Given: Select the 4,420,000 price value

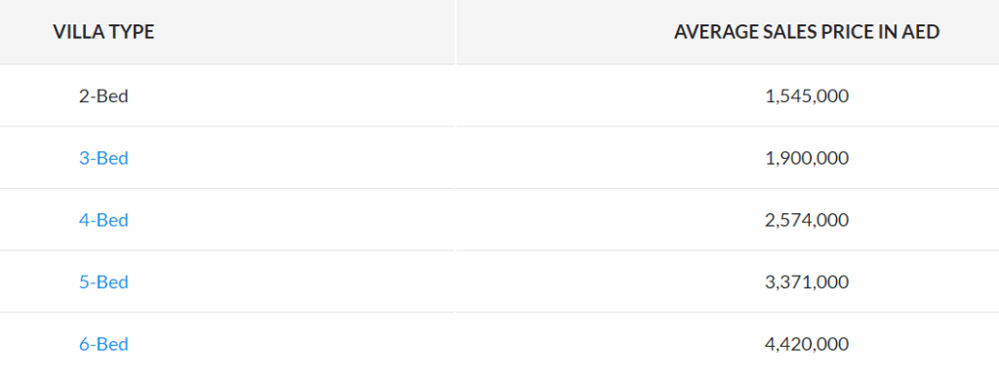Looking at the screenshot, I should pos(807,345).
